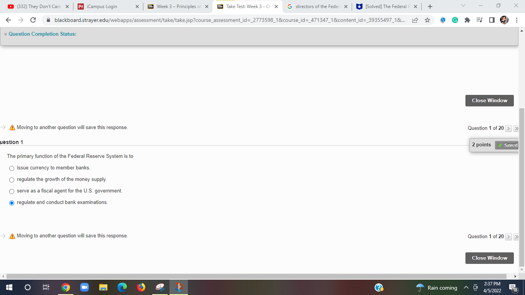Select 'regulate the growth of the money supply'
Viewport: 525px width, 295px height.
coord(12,179)
